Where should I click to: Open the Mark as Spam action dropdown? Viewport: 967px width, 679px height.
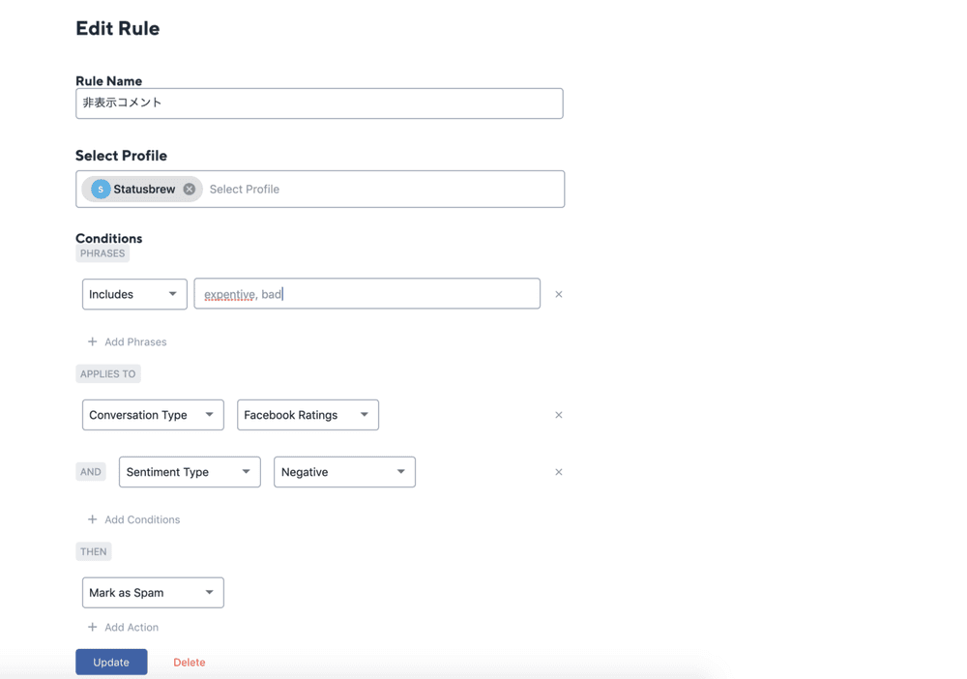click(x=153, y=593)
